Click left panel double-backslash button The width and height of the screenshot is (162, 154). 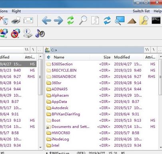point(27,50)
